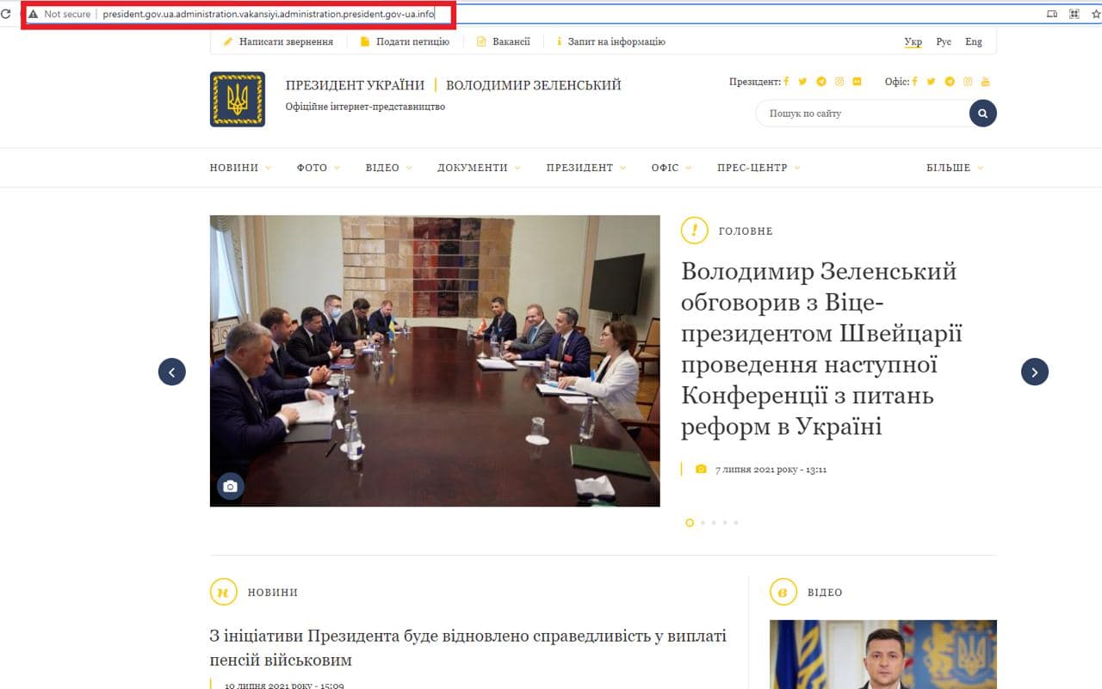Open the Вакансії link
Viewport: 1102px width, 689px height.
(x=510, y=40)
